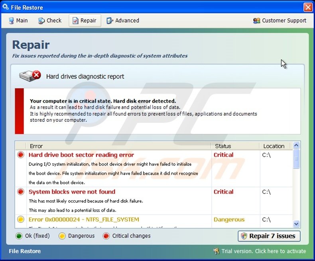315x261 pixels.
Task: Click File Restore label in status bar
Action: (25, 251)
